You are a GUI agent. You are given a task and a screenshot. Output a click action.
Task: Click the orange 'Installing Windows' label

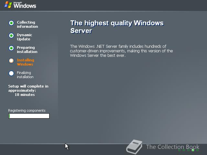tap(26, 62)
